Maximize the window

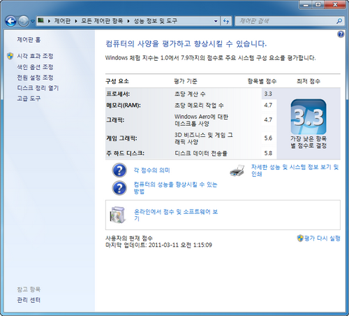tap(318, 4)
